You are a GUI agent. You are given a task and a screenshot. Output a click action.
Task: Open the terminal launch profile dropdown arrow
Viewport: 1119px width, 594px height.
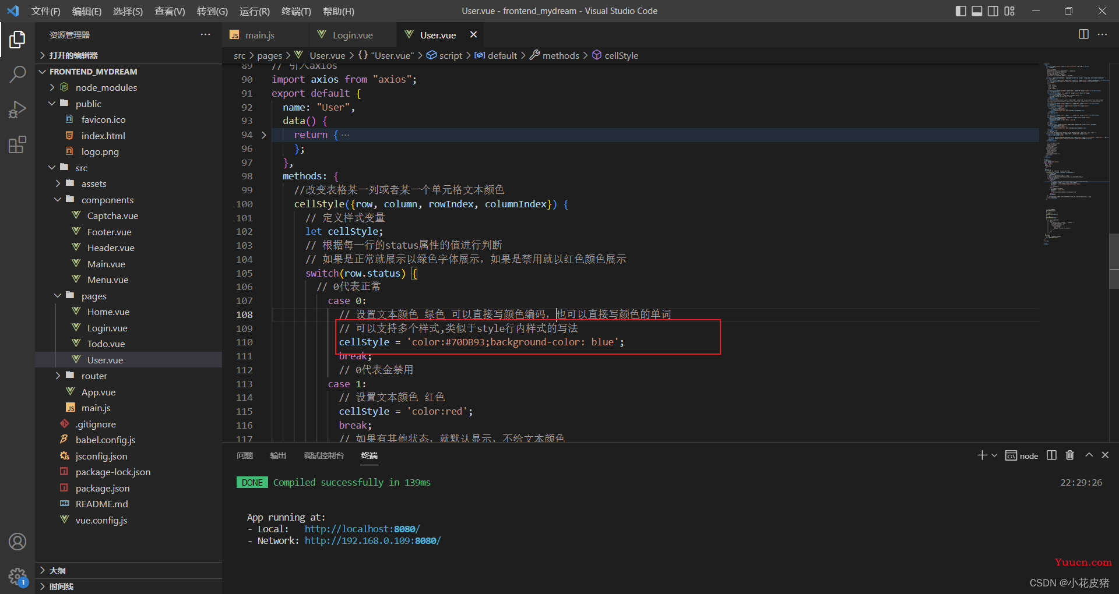(x=994, y=455)
